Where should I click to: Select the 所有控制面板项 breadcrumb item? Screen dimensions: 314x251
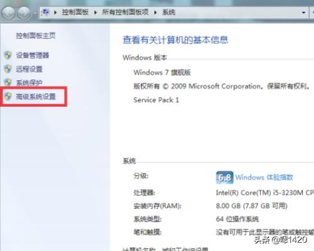point(125,13)
